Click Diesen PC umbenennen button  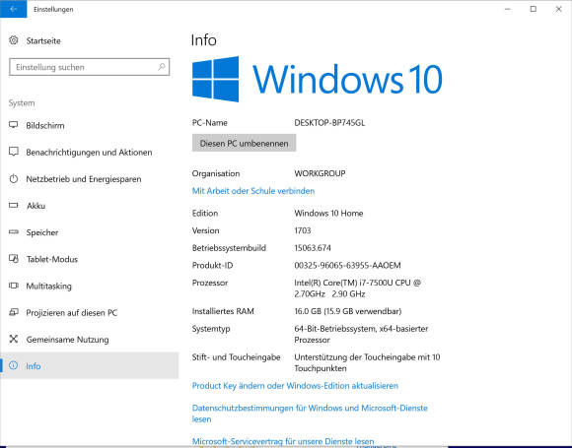(244, 143)
